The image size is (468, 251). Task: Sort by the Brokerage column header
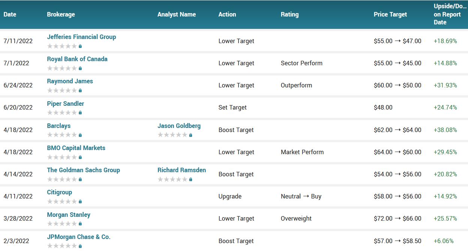[61, 14]
